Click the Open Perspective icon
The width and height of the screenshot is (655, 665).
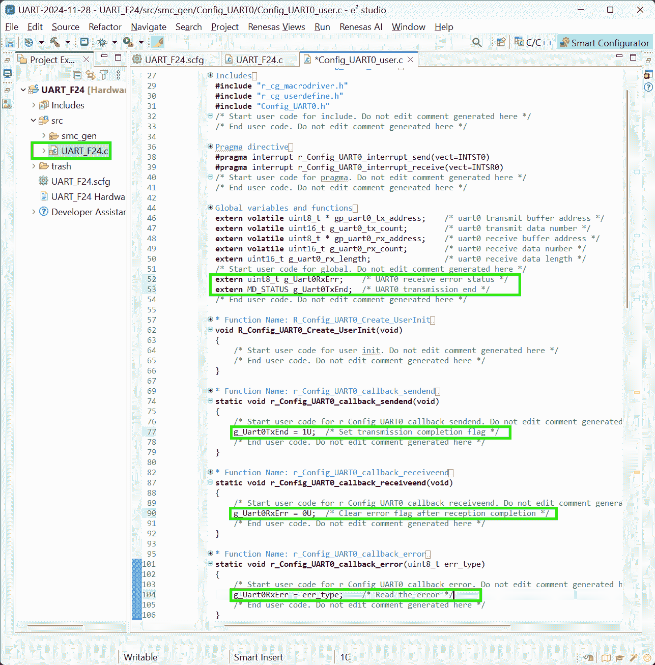point(501,43)
